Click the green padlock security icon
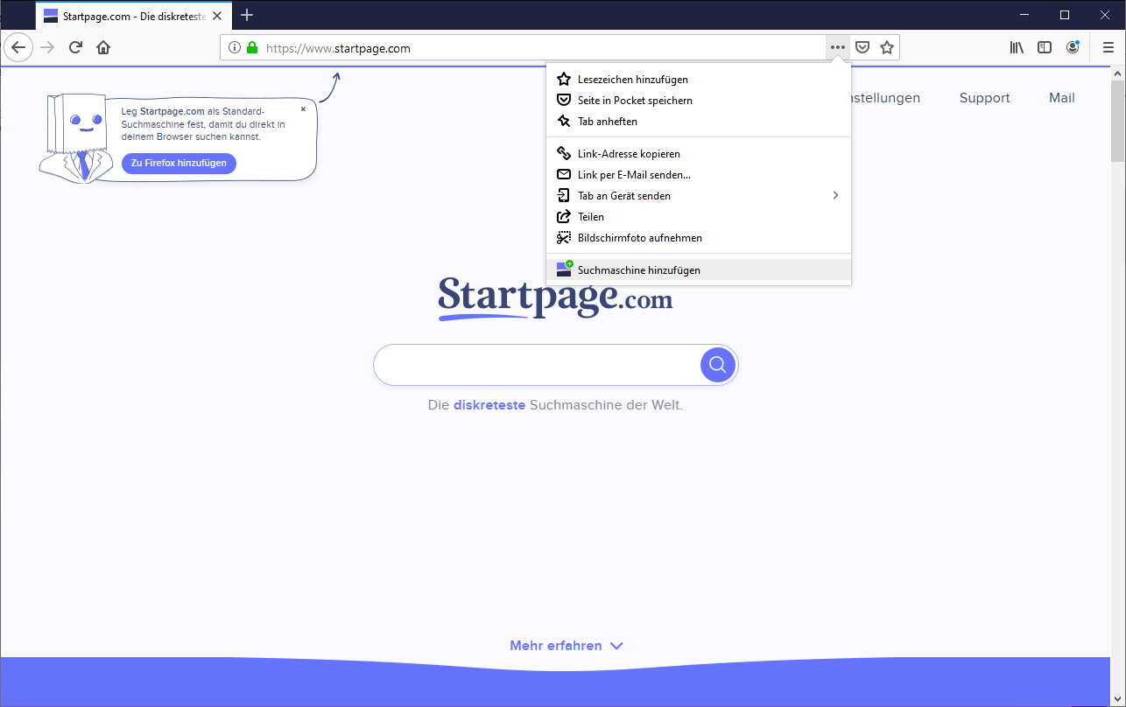Screen dimensions: 1126x707 [x=252, y=48]
